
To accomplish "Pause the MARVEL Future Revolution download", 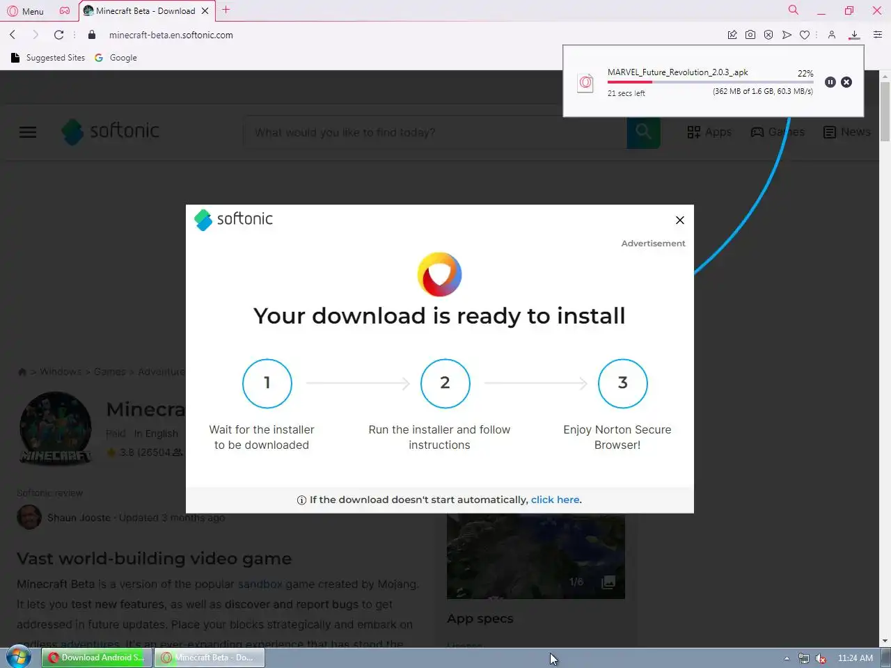I will pos(830,82).
